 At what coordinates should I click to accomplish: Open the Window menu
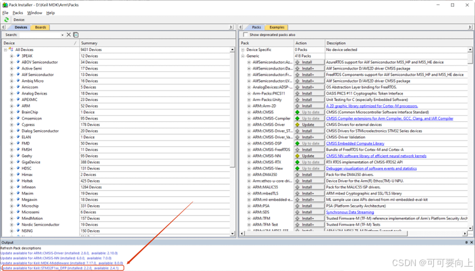(x=35, y=13)
